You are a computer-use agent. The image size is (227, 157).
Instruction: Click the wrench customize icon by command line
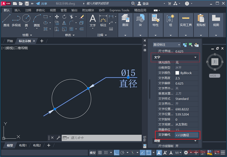pos(58,138)
